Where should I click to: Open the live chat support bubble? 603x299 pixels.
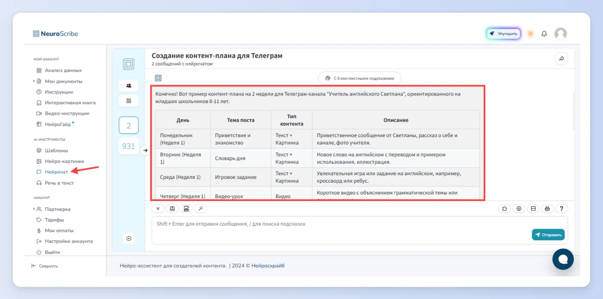click(563, 259)
